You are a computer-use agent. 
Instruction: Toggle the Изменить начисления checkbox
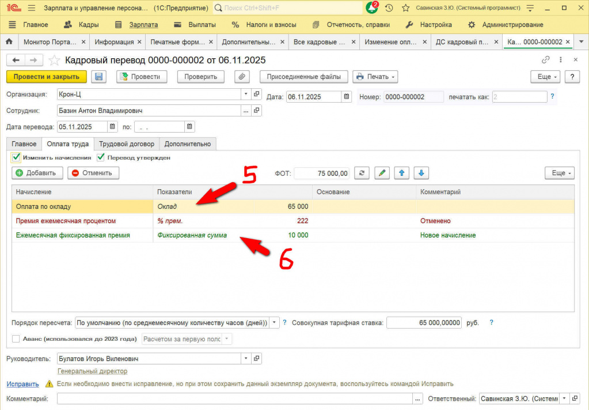16,157
